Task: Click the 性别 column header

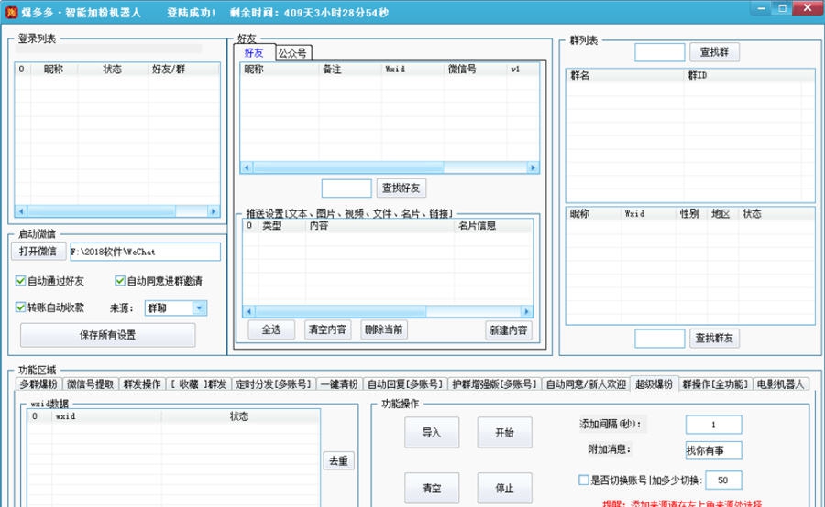Action: [689, 213]
